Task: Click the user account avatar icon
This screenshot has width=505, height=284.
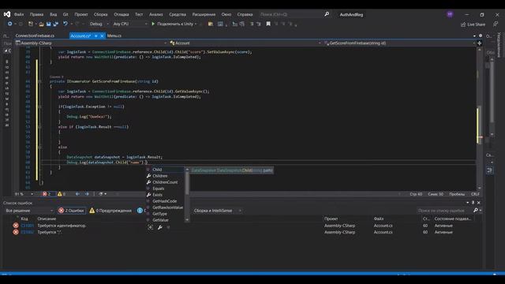Action: tap(450, 14)
